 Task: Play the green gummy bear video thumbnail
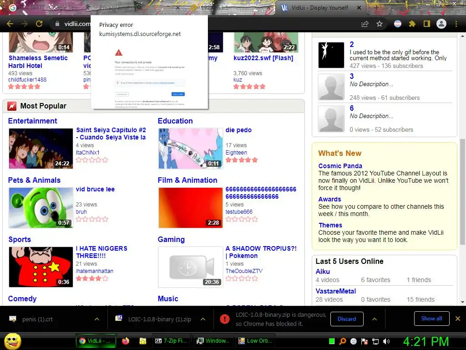pos(41,208)
